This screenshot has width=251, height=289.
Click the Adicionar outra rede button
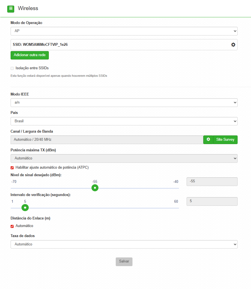(x=30, y=55)
